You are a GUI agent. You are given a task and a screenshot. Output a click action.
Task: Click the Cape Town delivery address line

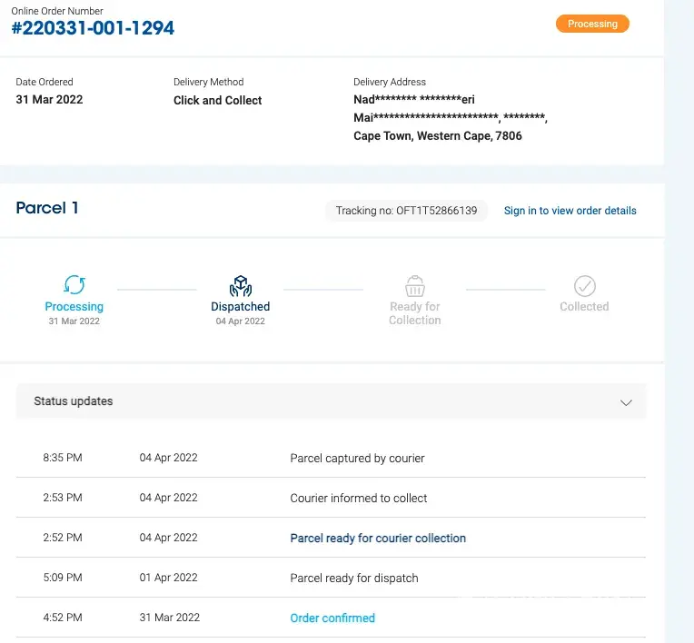click(437, 136)
